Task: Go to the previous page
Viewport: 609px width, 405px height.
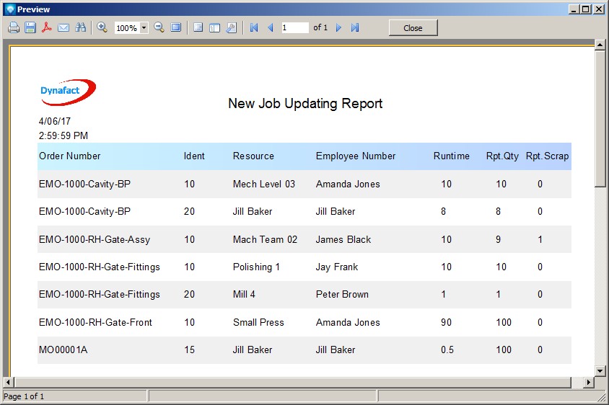Action: 271,27
